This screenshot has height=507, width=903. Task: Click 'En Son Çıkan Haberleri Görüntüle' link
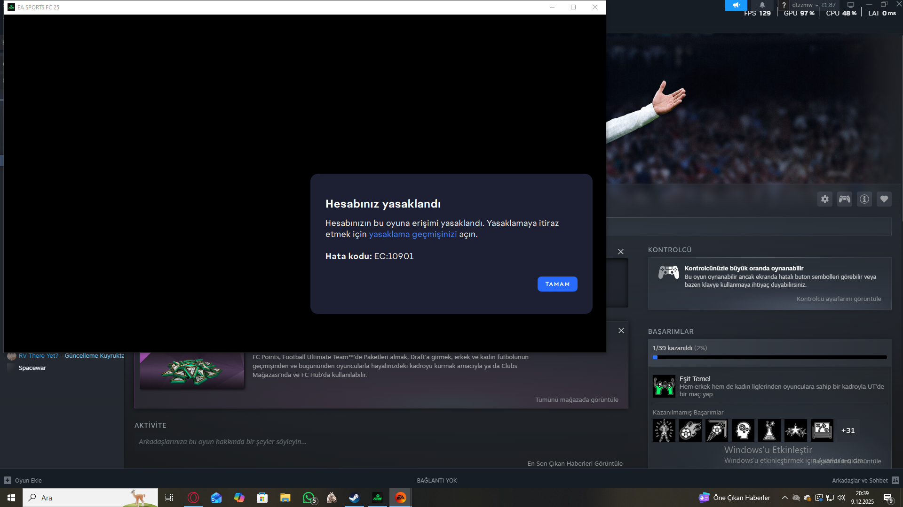[x=575, y=464]
